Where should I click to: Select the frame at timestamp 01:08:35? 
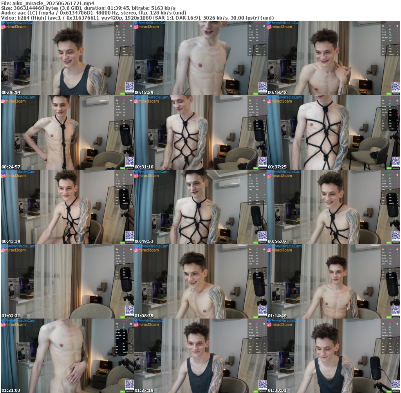coord(200,281)
